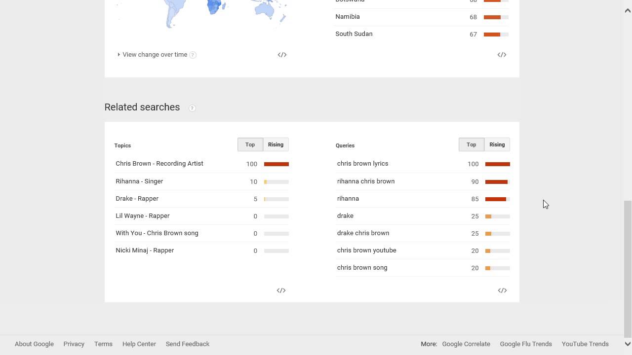
Task: Open chris brown youtube query
Action: tap(366, 250)
